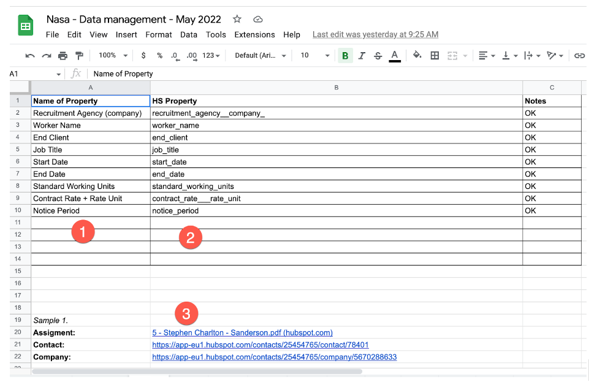Open the zoom level dropdown

(x=113, y=56)
